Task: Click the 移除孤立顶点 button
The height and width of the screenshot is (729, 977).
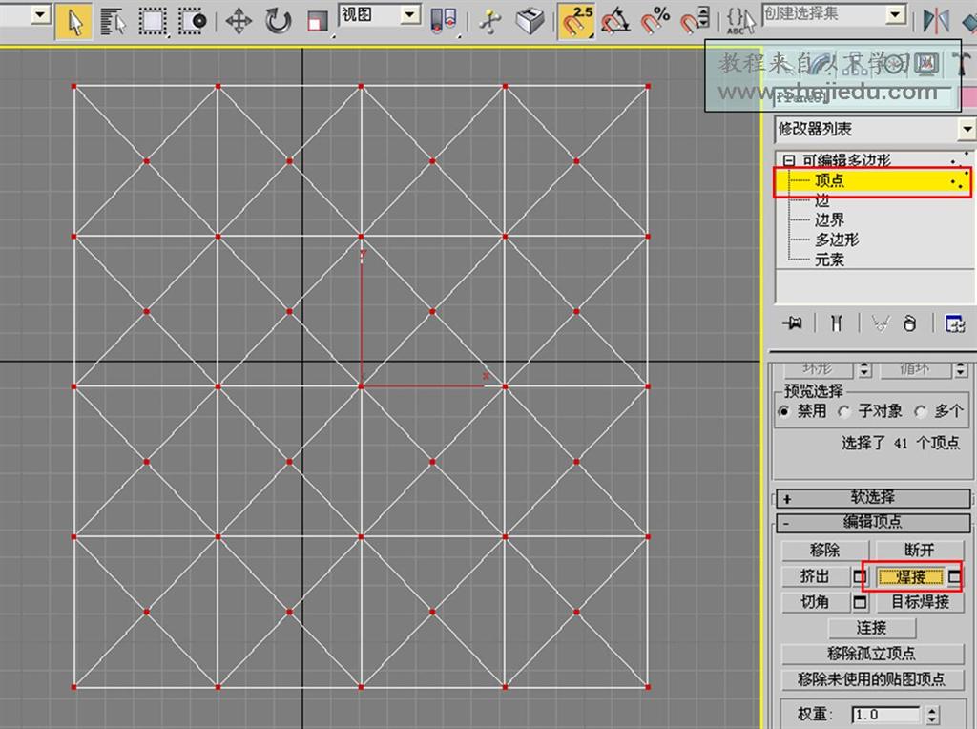Action: click(871, 655)
